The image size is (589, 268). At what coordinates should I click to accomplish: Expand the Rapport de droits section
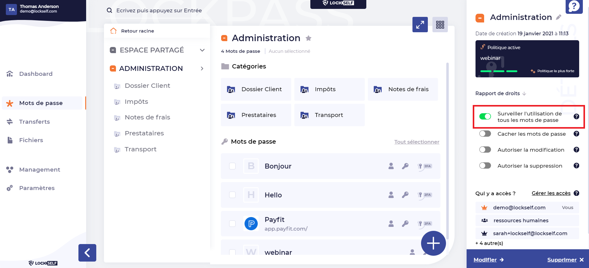[x=500, y=93]
